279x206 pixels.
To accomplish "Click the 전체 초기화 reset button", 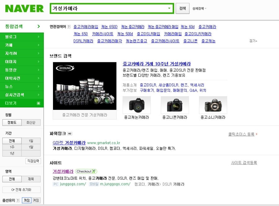I will [21, 190].
